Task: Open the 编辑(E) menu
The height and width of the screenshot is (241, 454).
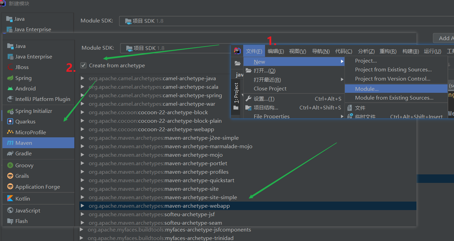Action: tap(276, 51)
